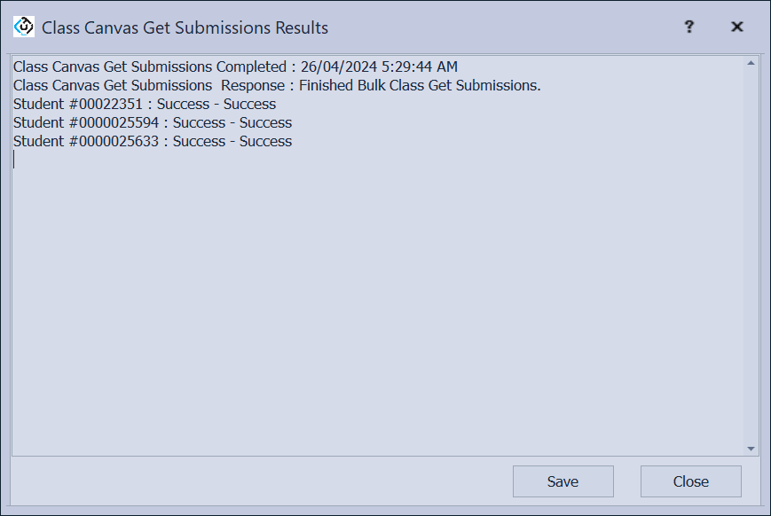Click the scrollbar up arrow
The height and width of the screenshot is (516, 771).
tap(751, 63)
